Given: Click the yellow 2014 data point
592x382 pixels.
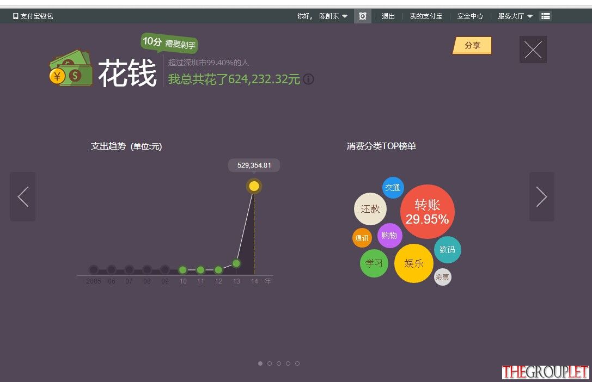Looking at the screenshot, I should (x=254, y=186).
